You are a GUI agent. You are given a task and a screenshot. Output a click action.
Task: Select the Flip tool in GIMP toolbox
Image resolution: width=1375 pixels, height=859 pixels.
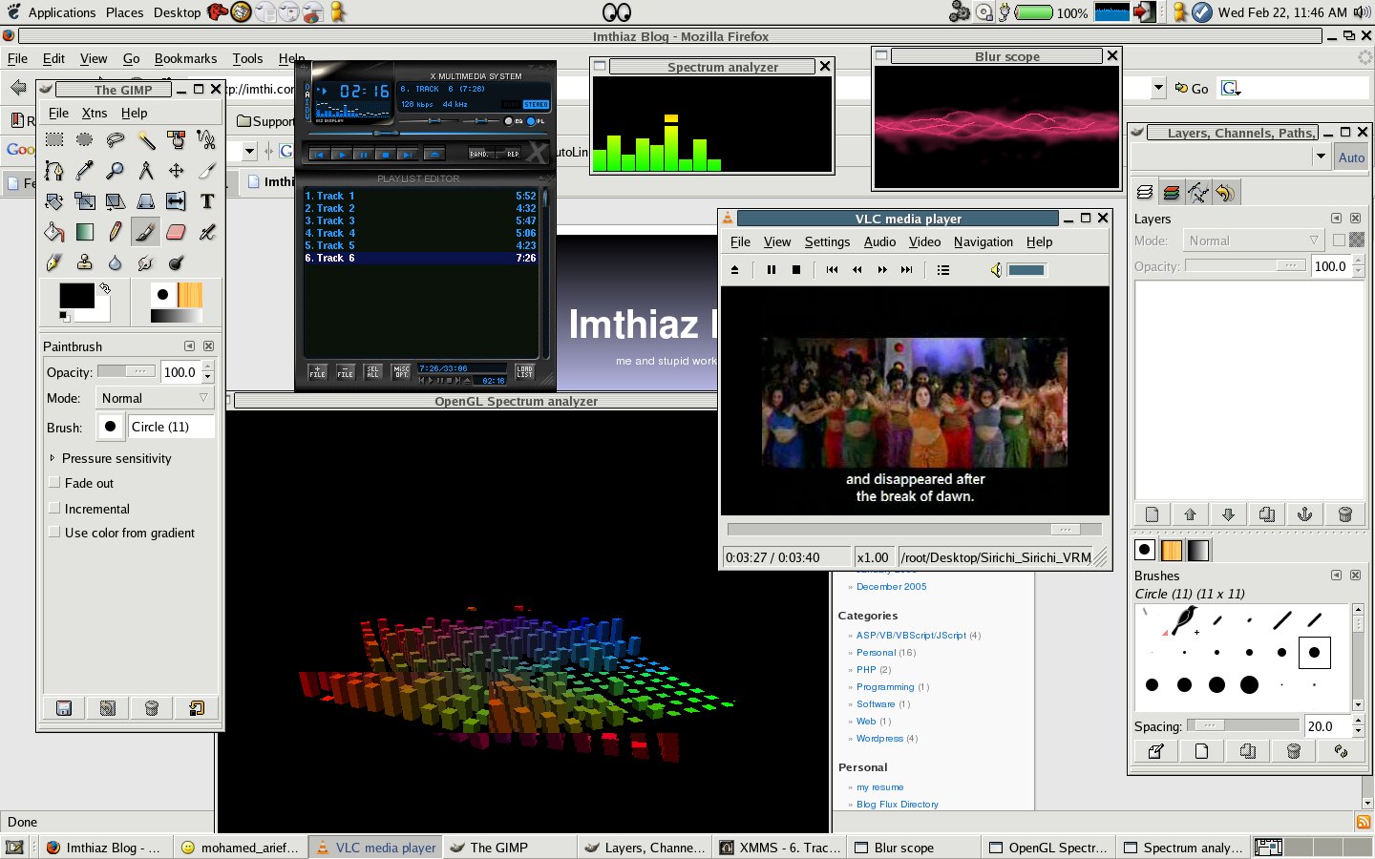click(x=177, y=201)
